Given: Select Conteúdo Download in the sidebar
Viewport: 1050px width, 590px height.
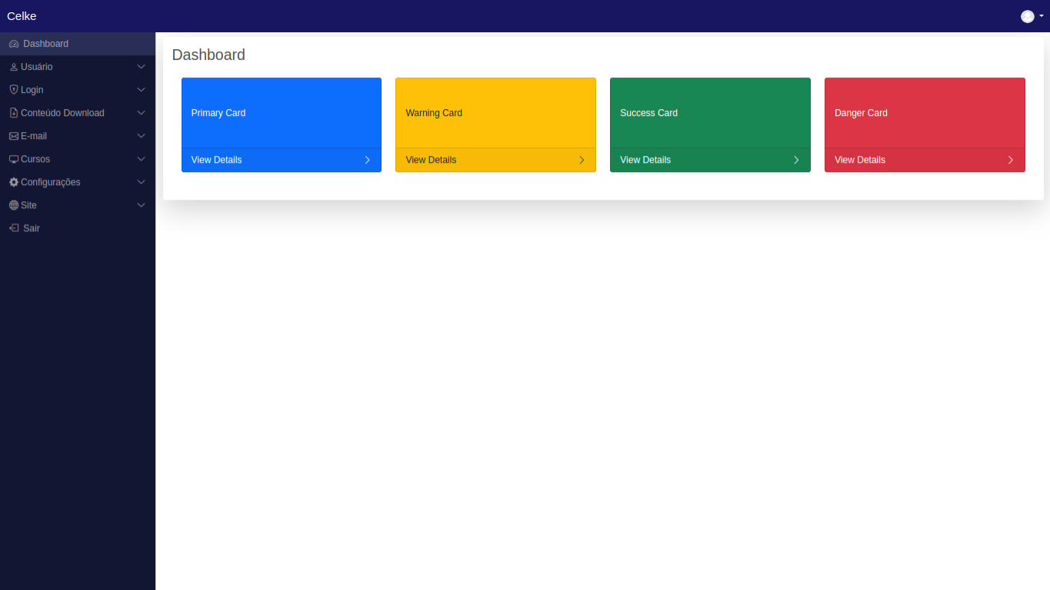Looking at the screenshot, I should pyautogui.click(x=78, y=113).
